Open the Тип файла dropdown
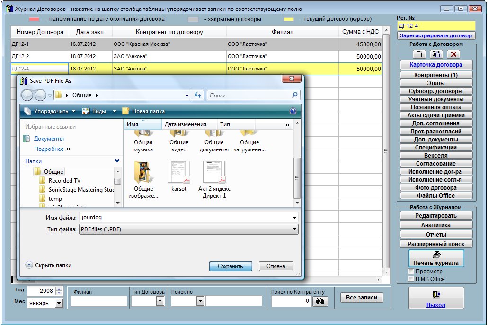The width and height of the screenshot is (488, 325). pyautogui.click(x=295, y=230)
